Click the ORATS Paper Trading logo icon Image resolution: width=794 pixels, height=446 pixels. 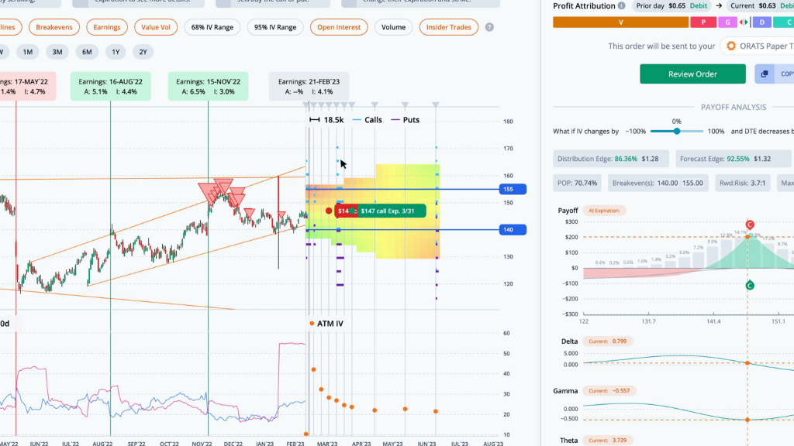(730, 46)
